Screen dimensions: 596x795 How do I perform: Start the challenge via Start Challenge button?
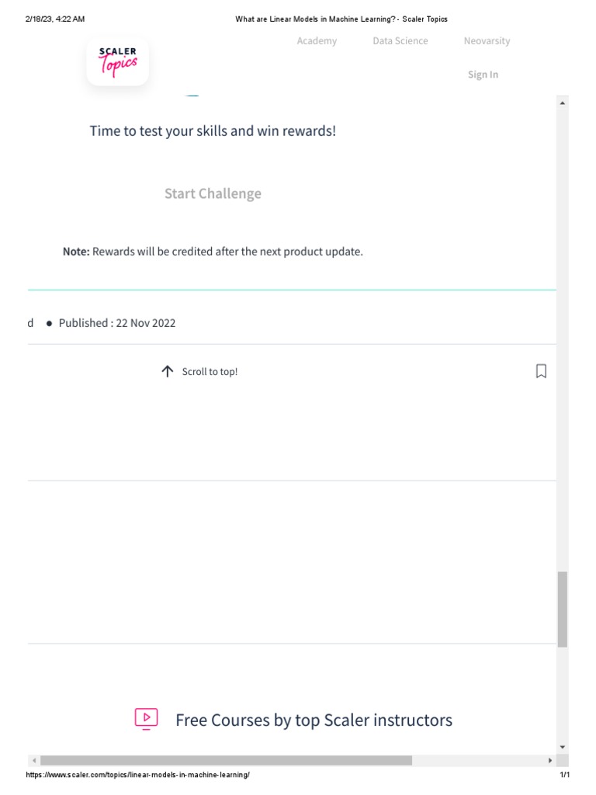click(213, 193)
